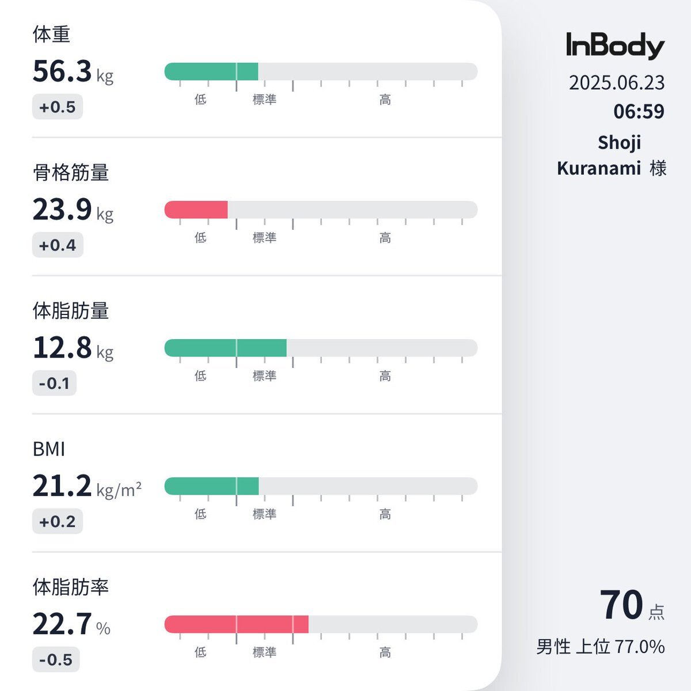This screenshot has height=691, width=691.
Task: Select the -0.5 body fat rate badge
Action: [x=56, y=660]
